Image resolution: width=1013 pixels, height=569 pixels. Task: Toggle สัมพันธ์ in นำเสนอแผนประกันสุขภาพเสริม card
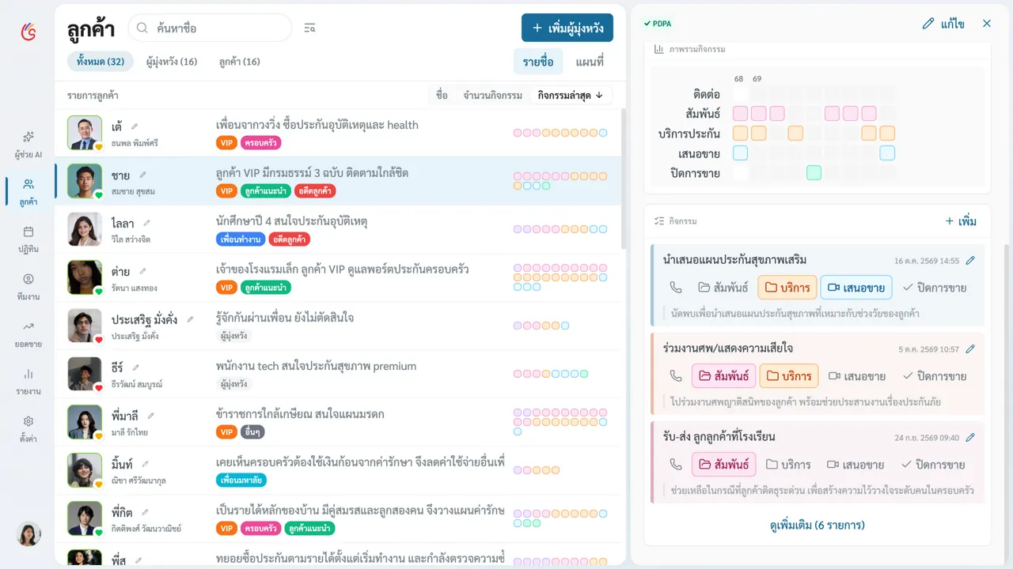tap(723, 288)
